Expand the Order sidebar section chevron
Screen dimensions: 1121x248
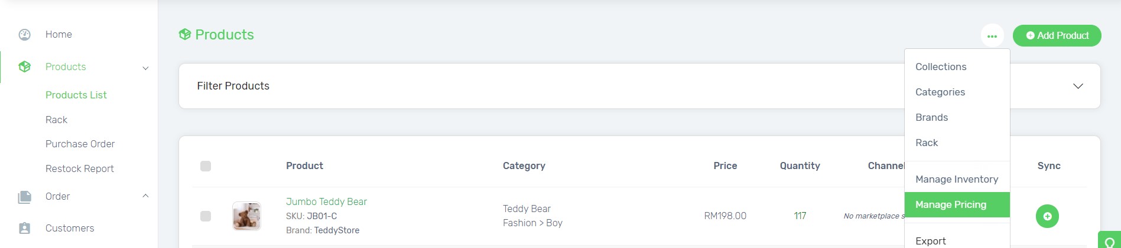[x=145, y=196]
